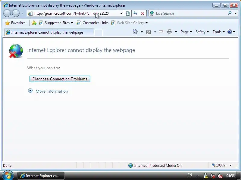Open the zoom level dropdown arrow
Viewport: 241px width, 180px height.
[230, 165]
